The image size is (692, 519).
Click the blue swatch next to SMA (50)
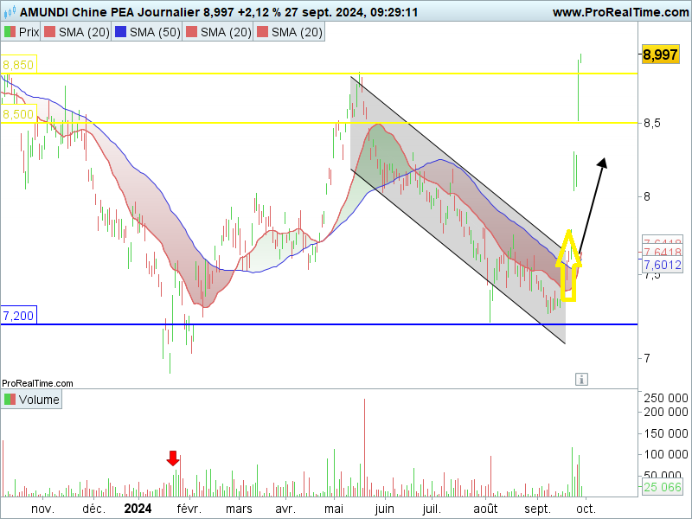click(x=120, y=32)
